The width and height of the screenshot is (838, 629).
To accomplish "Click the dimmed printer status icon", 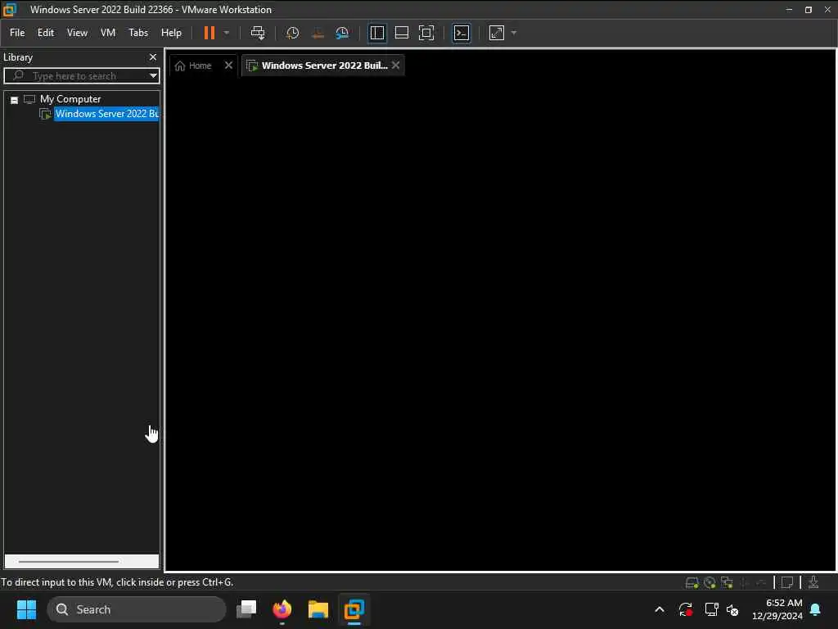I will click(762, 582).
